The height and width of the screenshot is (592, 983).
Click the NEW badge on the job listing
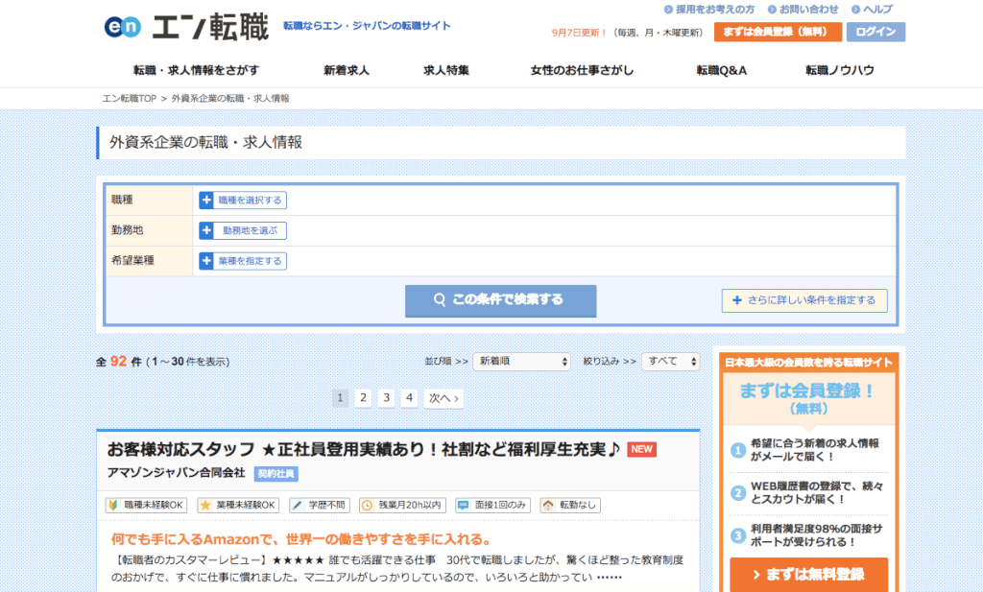pos(641,449)
